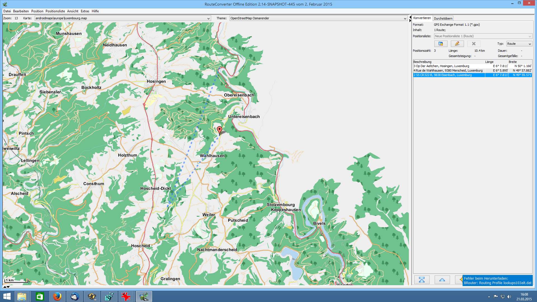537x302 pixels.
Task: Select the Op Der Aeltchen Hosingen row
Action: 449,66
